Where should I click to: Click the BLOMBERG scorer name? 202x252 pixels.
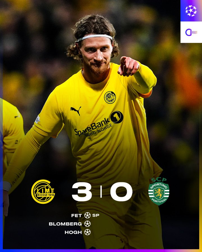65,224
